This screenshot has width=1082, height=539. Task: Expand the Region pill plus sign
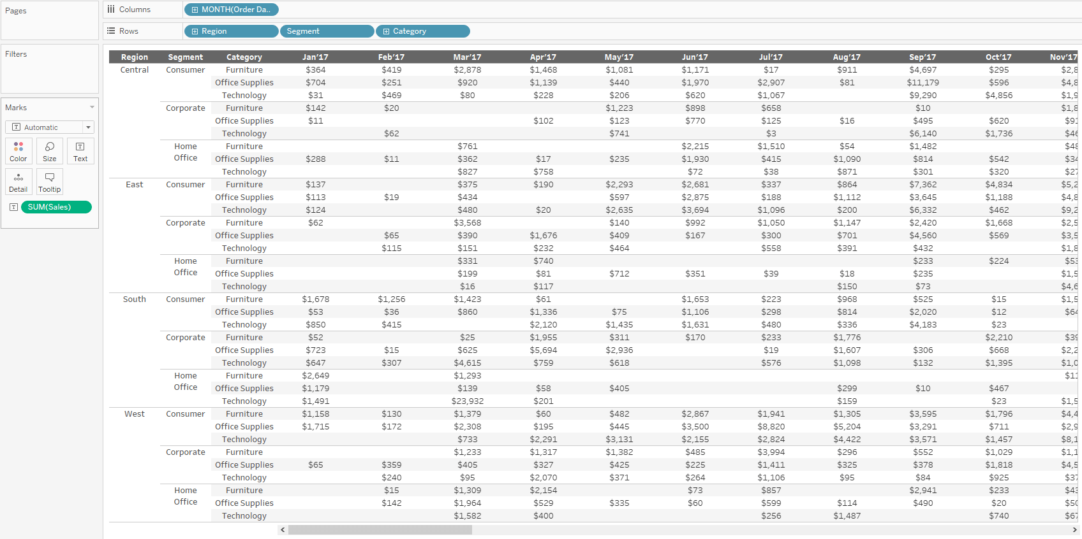(195, 31)
